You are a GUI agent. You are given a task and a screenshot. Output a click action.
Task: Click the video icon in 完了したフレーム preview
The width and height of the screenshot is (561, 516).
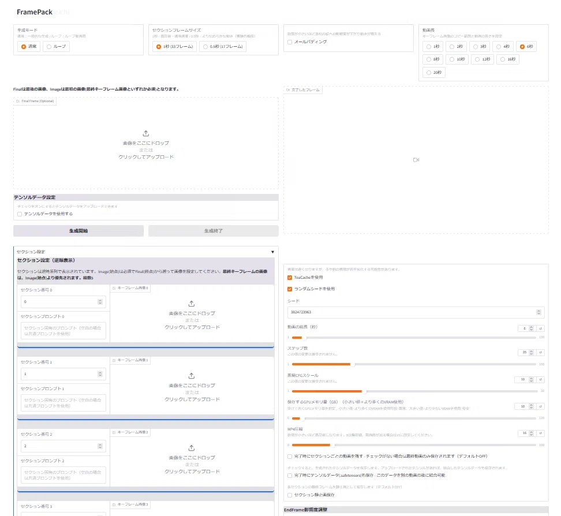416,160
